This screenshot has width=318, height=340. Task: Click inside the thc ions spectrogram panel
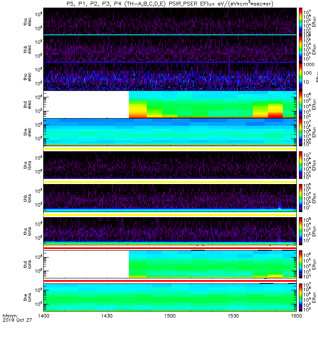pos(170,231)
